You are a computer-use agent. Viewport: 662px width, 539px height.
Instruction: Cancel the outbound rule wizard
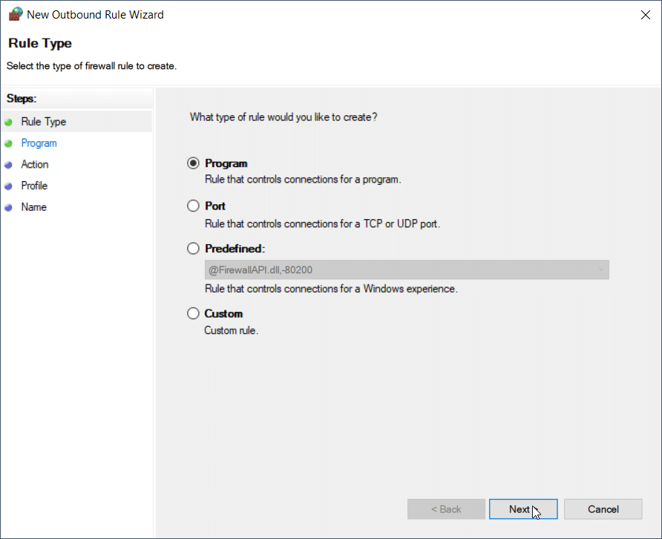tap(603, 509)
